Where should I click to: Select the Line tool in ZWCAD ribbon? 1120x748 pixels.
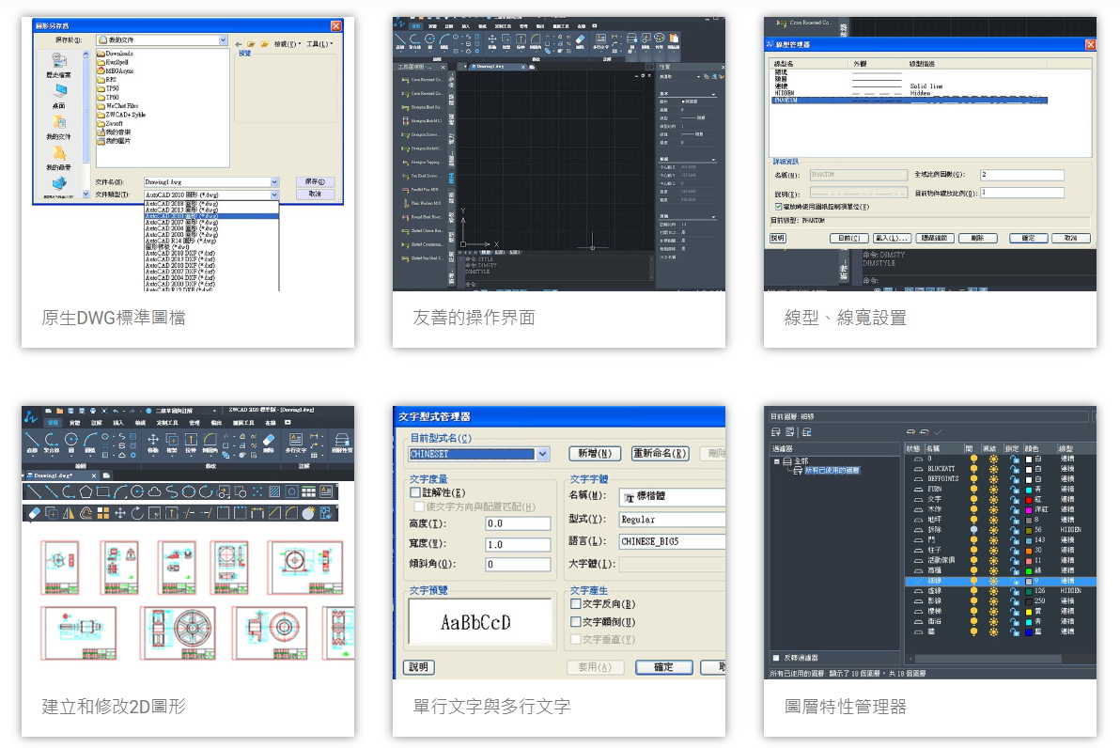tap(31, 440)
